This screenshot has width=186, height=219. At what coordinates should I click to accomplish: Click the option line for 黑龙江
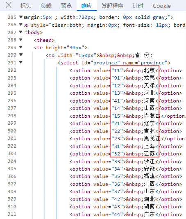pyautogui.click(x=128, y=139)
